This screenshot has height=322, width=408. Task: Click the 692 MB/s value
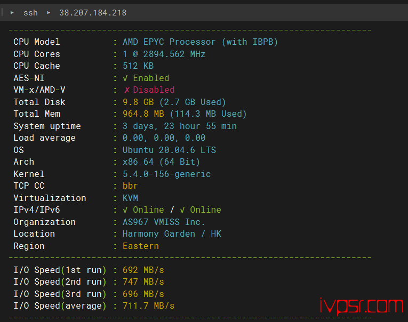143,270
